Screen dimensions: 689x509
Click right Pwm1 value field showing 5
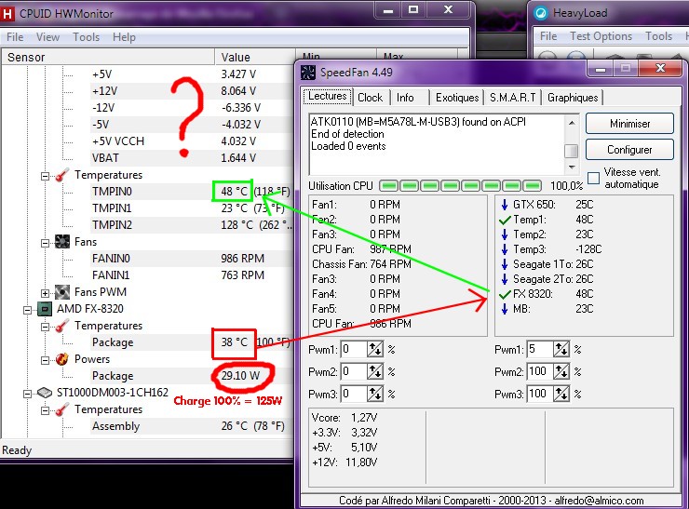point(540,350)
